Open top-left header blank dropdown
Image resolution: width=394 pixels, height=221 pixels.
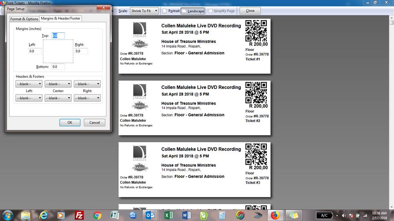click(x=29, y=84)
